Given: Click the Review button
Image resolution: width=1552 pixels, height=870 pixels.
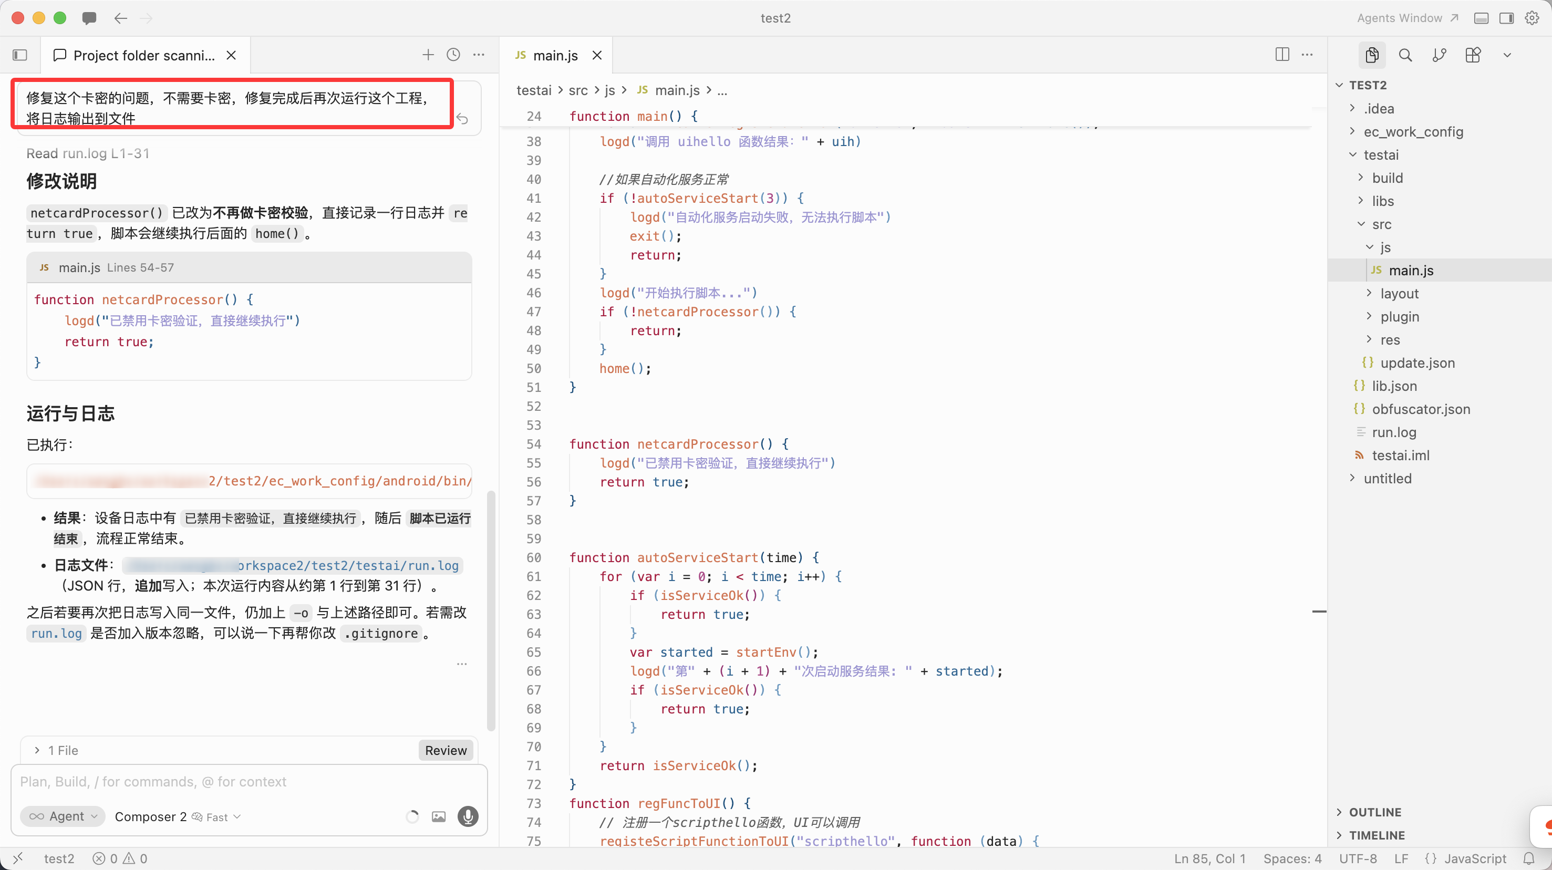Looking at the screenshot, I should [445, 750].
